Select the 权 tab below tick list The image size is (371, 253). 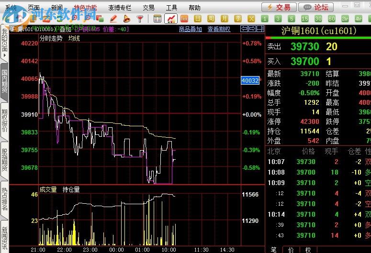[x=308, y=250]
